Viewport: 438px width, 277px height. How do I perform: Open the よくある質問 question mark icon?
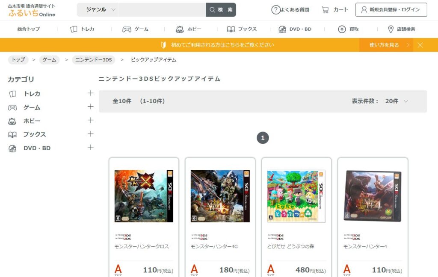pyautogui.click(x=276, y=10)
